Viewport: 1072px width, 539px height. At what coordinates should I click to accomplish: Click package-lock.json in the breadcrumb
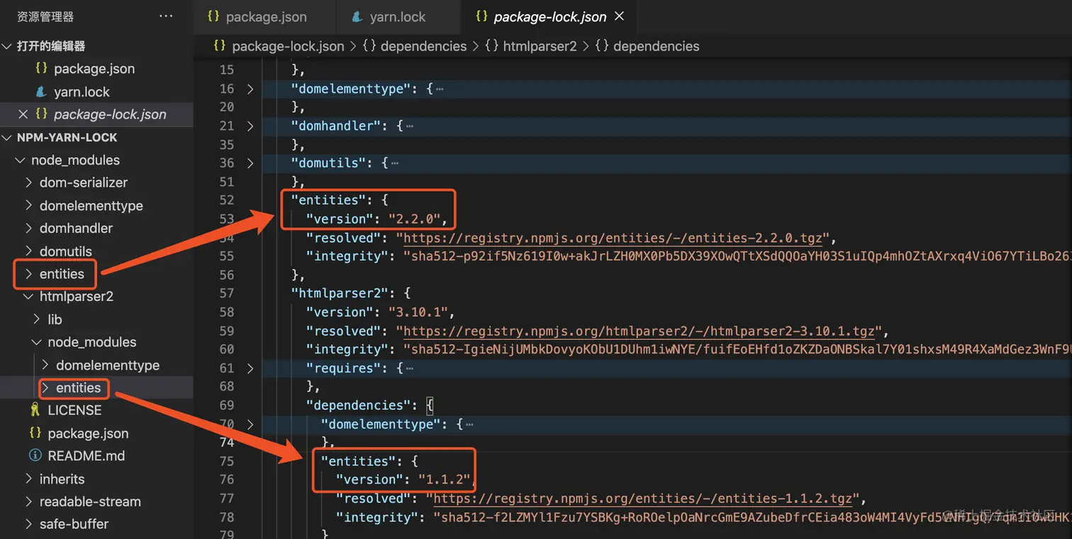pos(288,46)
